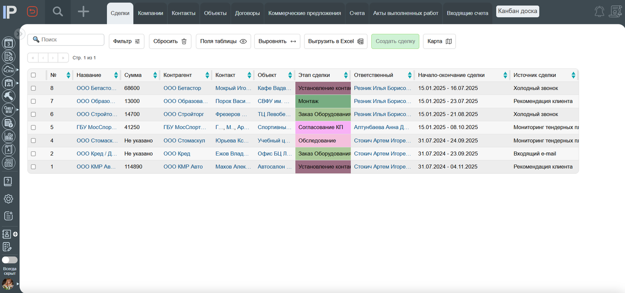The height and width of the screenshot is (293, 625).
Task: Click the user avatar in sidebar
Action: (8, 284)
